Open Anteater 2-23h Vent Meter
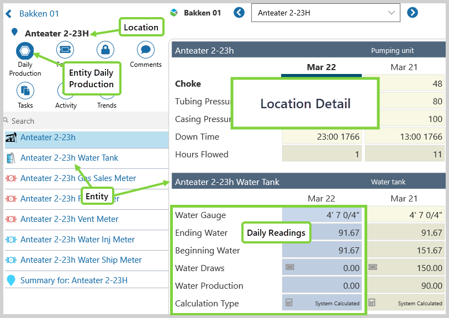Screen dimensions: 449x318 pyautogui.click(x=87, y=219)
